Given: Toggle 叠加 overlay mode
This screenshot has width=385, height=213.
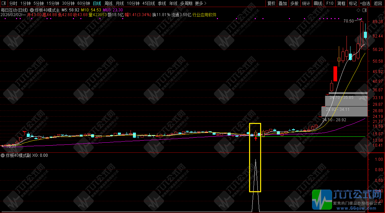Looking at the screenshot, I should pyautogui.click(x=283, y=3).
